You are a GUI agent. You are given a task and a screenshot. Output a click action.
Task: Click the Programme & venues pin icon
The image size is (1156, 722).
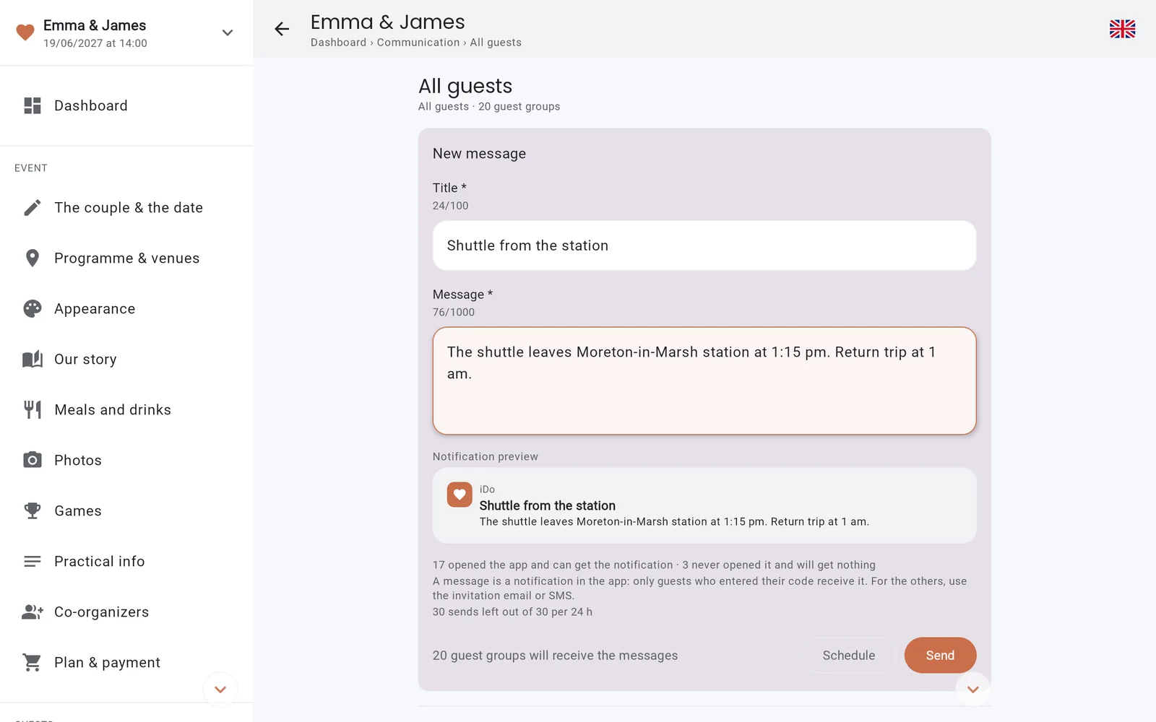(33, 258)
